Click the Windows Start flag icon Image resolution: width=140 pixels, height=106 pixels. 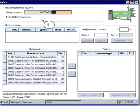pos(2,102)
